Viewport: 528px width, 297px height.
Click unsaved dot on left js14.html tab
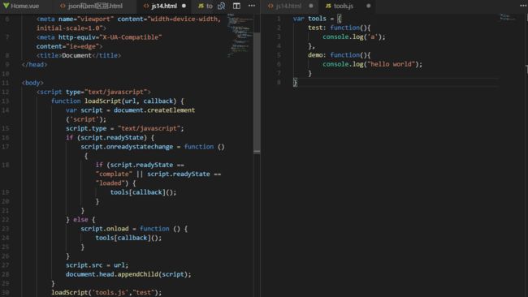(x=184, y=6)
